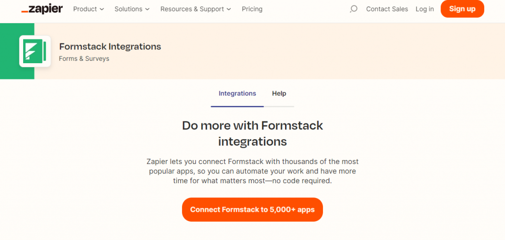Click the chevron next to Solutions
The image size is (505, 240).
pos(147,9)
